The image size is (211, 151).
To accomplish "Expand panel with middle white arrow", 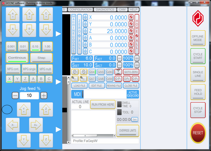I will pos(58,82).
